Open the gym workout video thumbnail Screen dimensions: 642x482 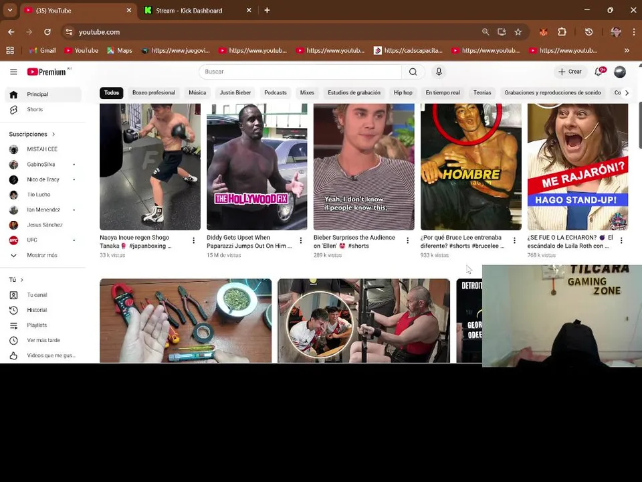[x=364, y=321]
